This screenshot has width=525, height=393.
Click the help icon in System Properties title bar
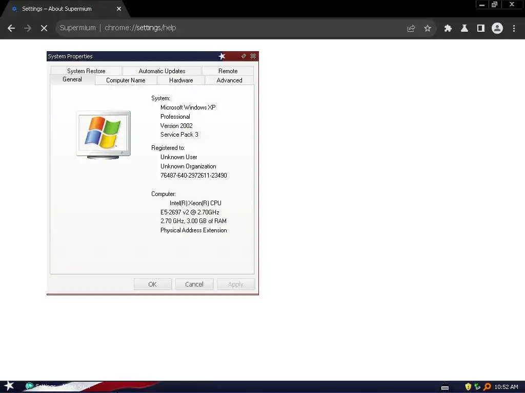point(244,56)
